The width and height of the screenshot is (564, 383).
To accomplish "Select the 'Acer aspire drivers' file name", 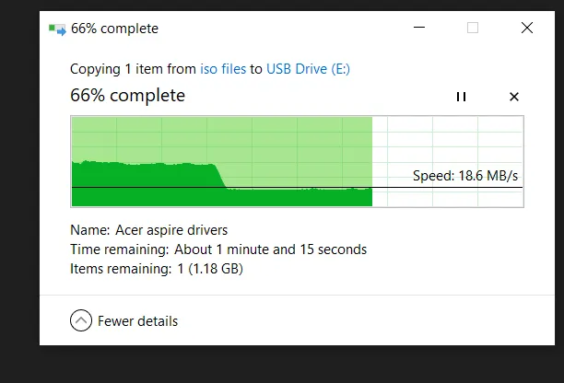I will pyautogui.click(x=171, y=230).
